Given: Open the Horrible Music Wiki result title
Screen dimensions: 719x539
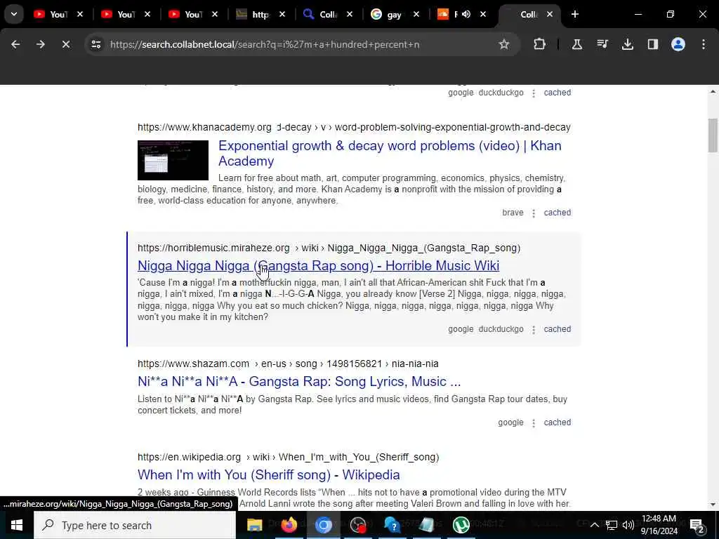Looking at the screenshot, I should 318,265.
